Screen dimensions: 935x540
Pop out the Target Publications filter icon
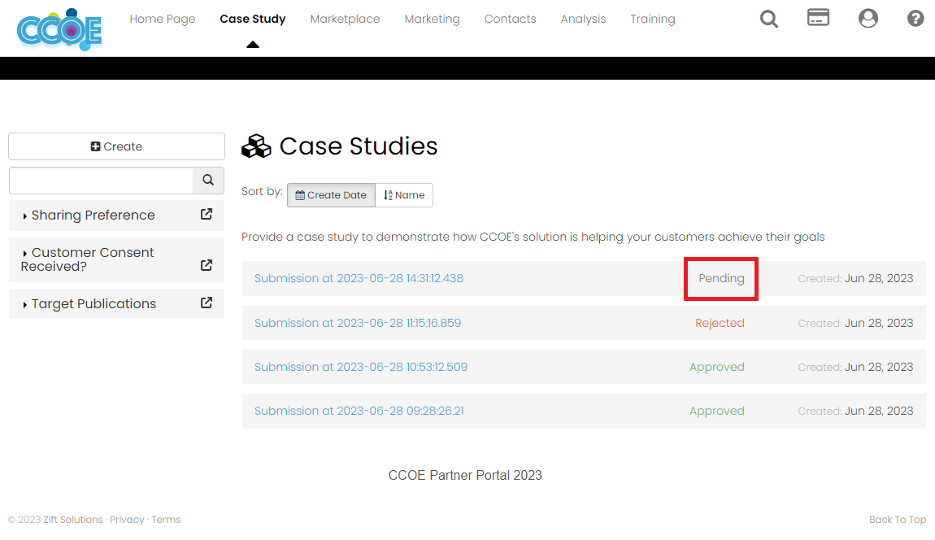[207, 303]
